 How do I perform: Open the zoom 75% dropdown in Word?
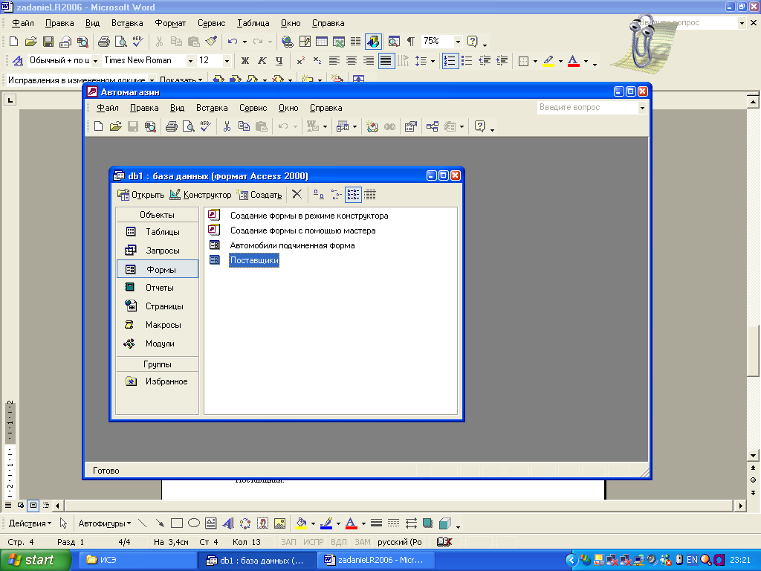pyautogui.click(x=457, y=42)
